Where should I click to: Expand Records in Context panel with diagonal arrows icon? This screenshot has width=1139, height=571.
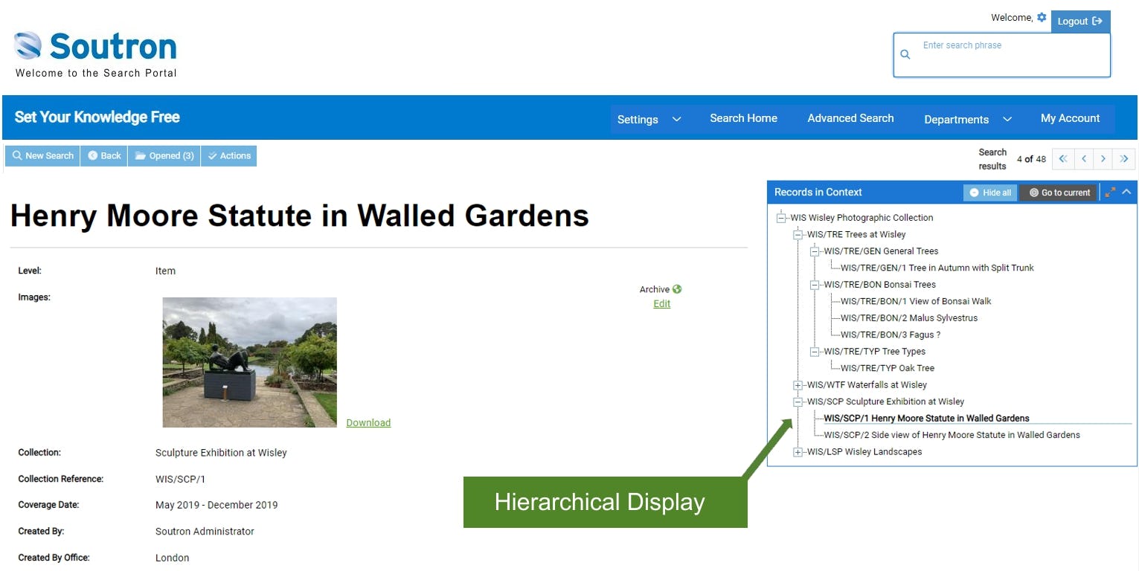pos(1111,192)
